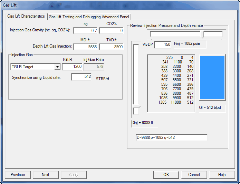The width and height of the screenshot is (240, 184).
Task: Click the vertical injection depth slider thumb
Action: (136, 111)
